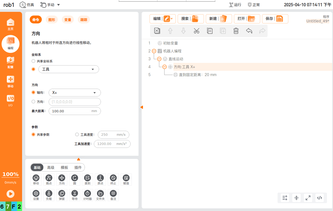Image resolution: width=333 pixels, height=211 pixels.
Task: Open the 移动 move page in sidebar
Action: coord(11,82)
